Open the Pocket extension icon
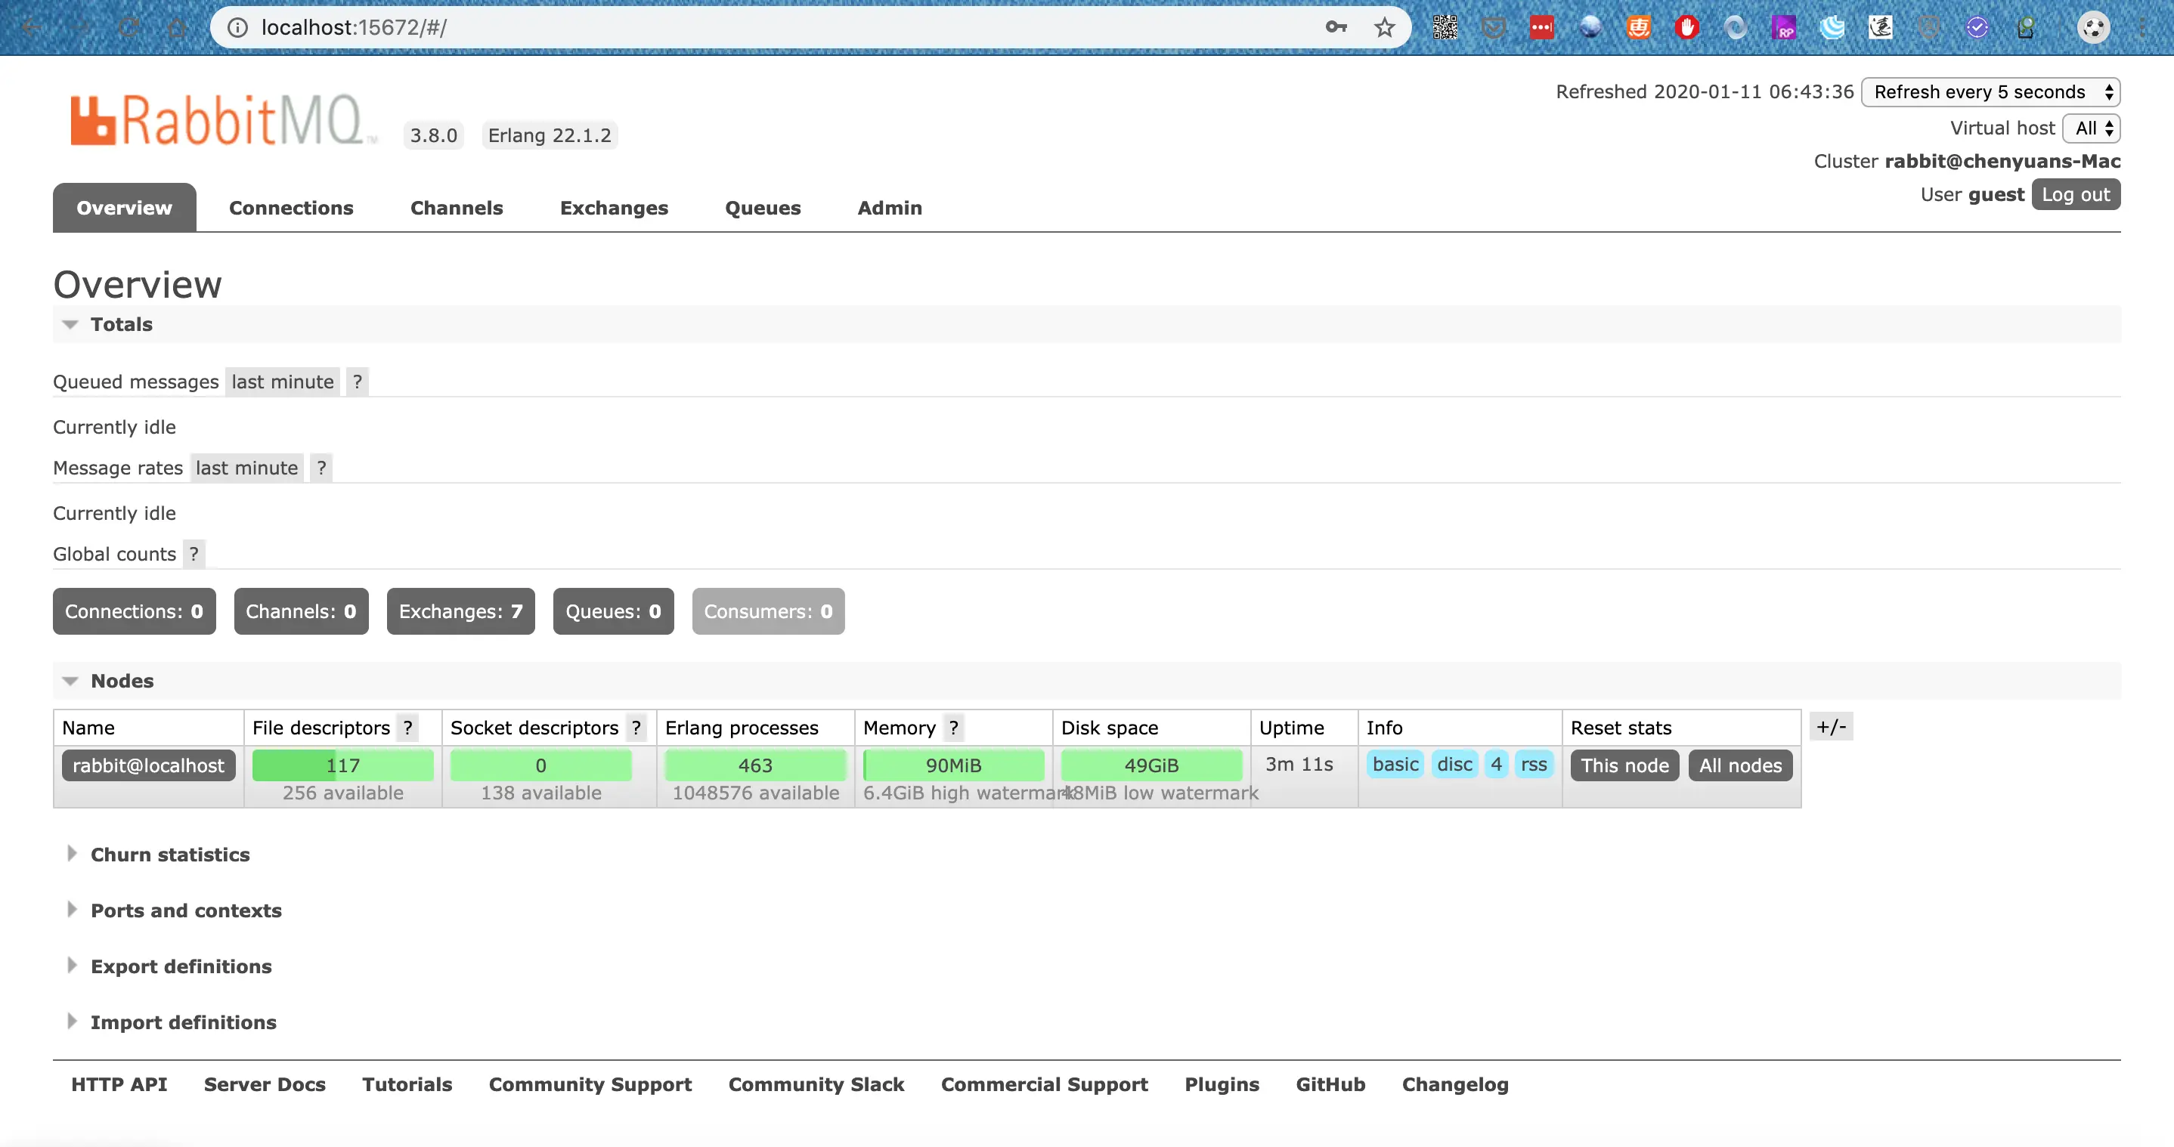The width and height of the screenshot is (2174, 1147). click(x=1493, y=28)
